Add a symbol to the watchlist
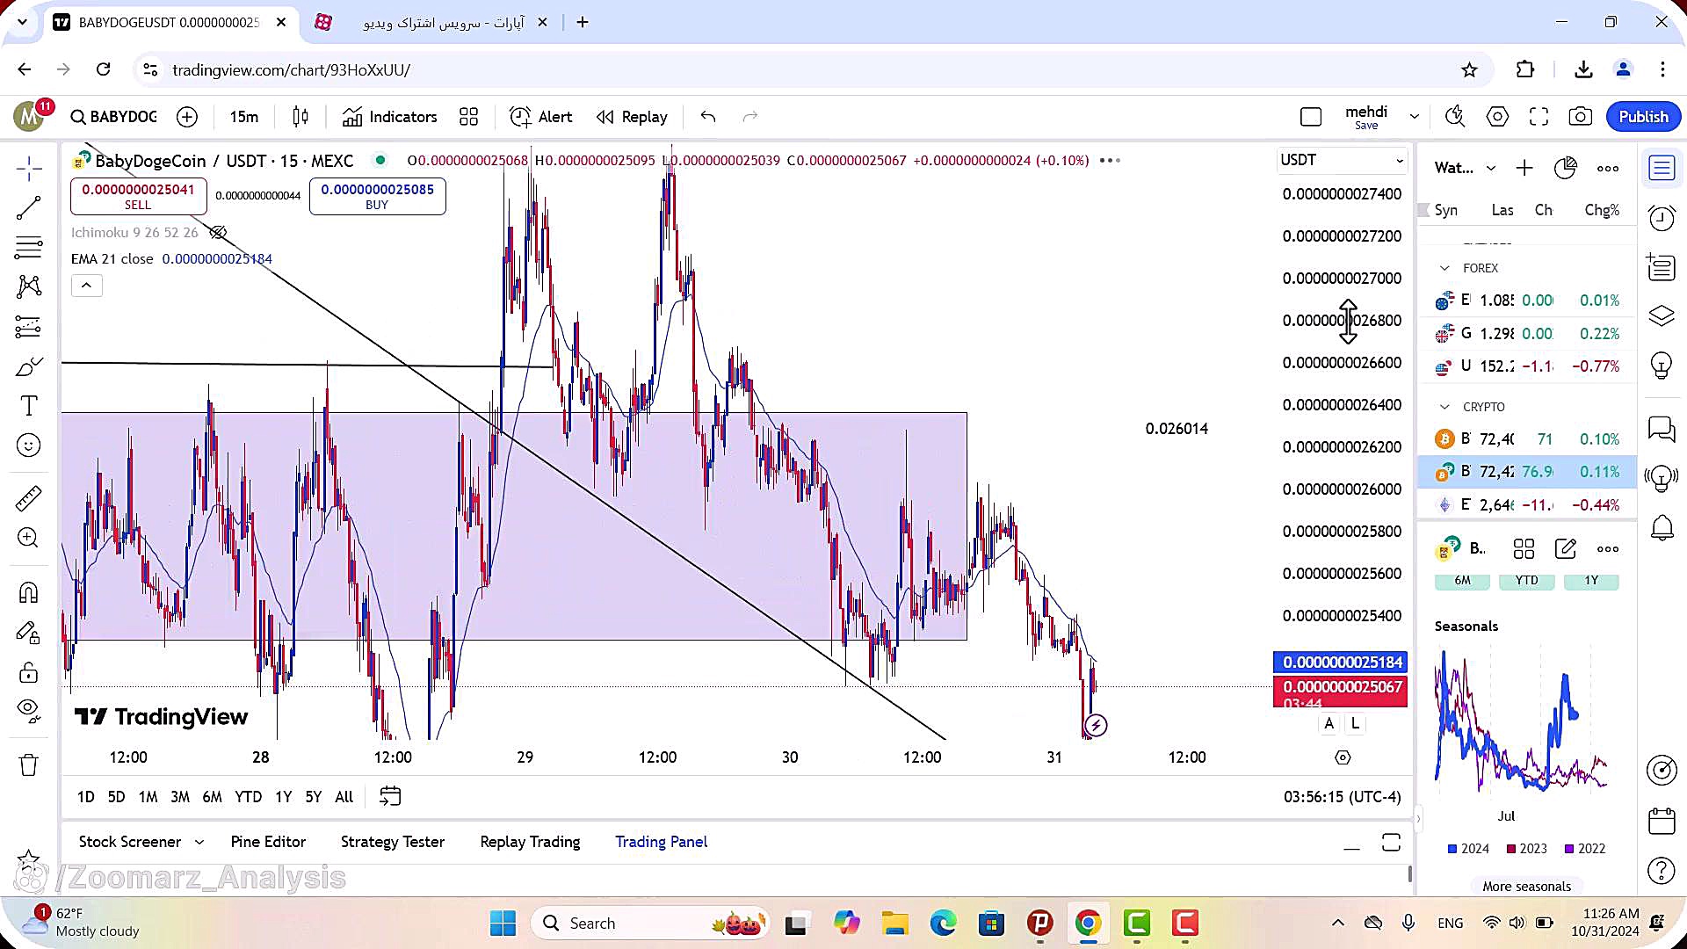Image resolution: width=1687 pixels, height=949 pixels. [x=1524, y=168]
